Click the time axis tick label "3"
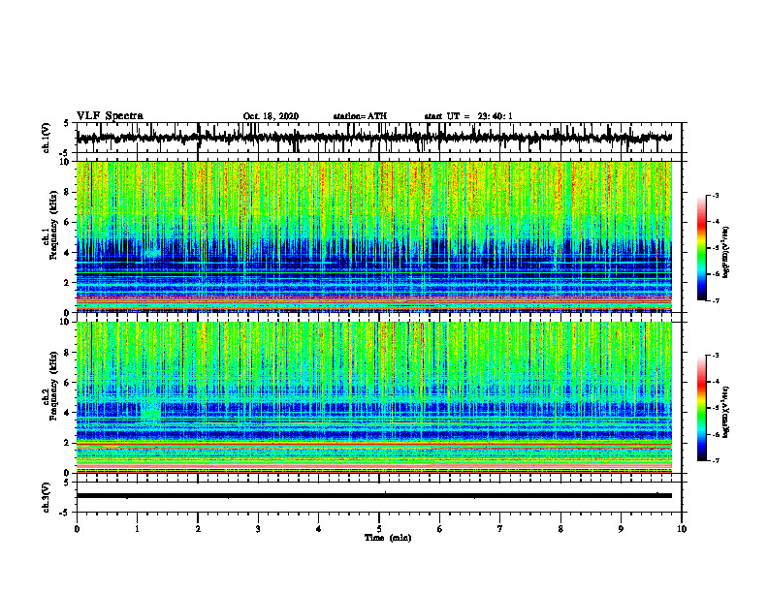 click(x=258, y=529)
